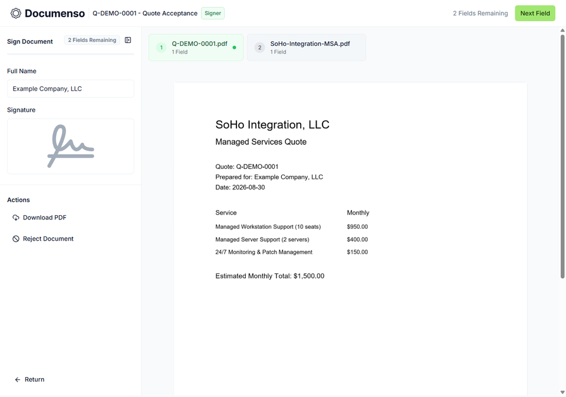Click the number 1 badge on first document tab

coord(162,48)
